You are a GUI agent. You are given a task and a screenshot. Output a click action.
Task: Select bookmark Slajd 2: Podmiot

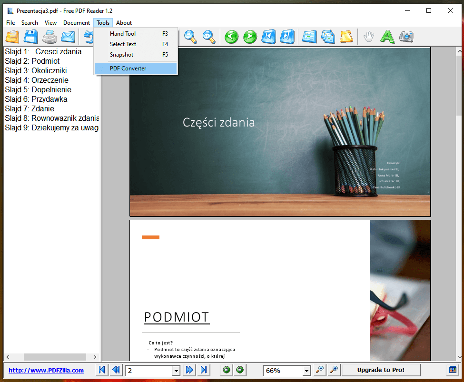tap(32, 61)
